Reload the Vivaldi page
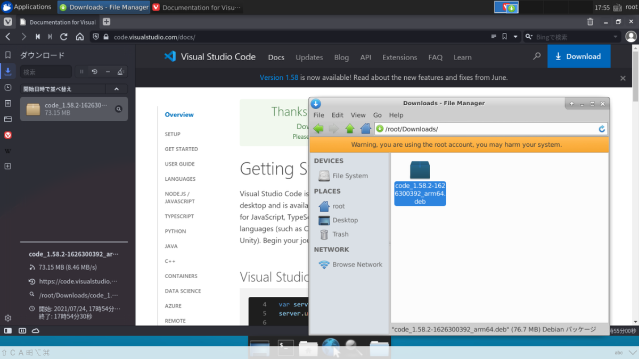 (x=64, y=37)
